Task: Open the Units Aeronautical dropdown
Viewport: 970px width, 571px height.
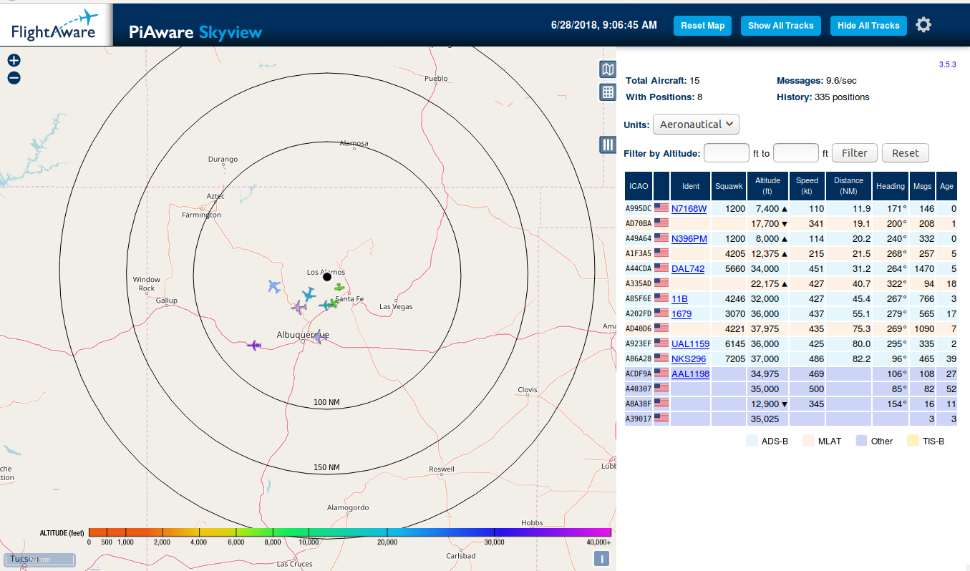Action: pyautogui.click(x=696, y=125)
